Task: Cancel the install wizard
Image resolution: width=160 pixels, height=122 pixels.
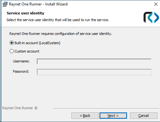Action: (144, 116)
